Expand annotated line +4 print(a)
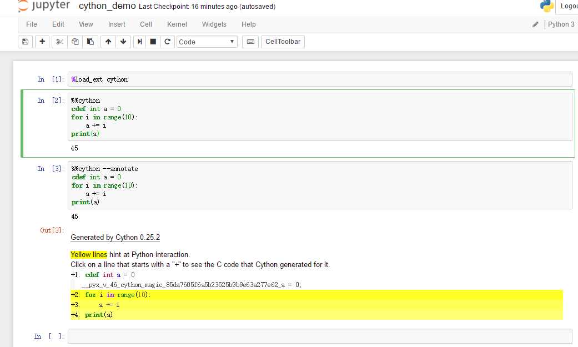The height and width of the screenshot is (347, 578). 316,315
